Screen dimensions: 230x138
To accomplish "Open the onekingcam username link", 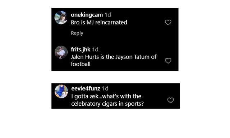I will pyautogui.click(x=87, y=15).
